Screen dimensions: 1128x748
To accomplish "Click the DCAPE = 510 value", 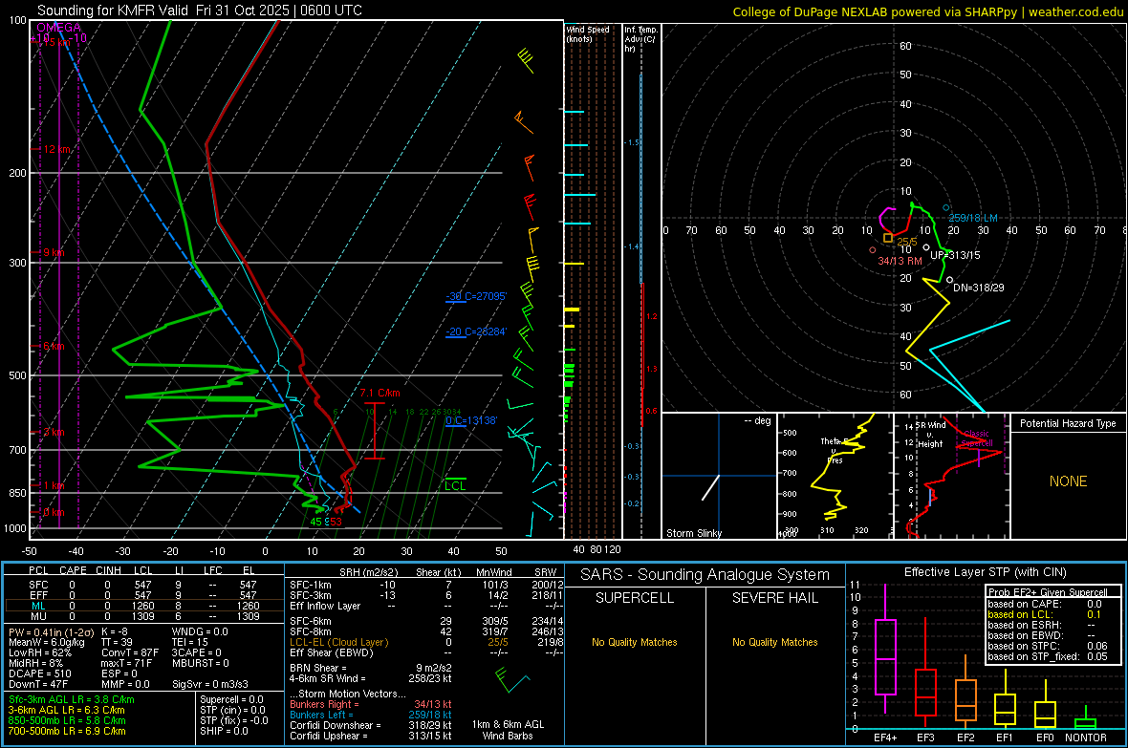I will point(40,673).
